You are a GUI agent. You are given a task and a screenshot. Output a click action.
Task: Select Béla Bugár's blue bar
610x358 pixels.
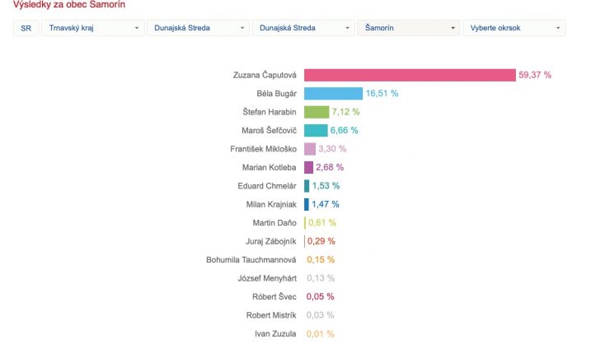(333, 94)
